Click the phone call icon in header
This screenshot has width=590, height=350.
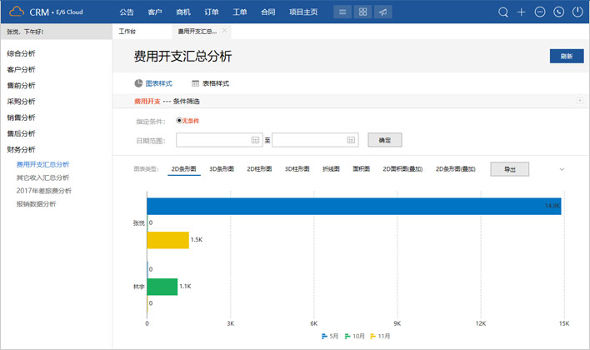558,12
